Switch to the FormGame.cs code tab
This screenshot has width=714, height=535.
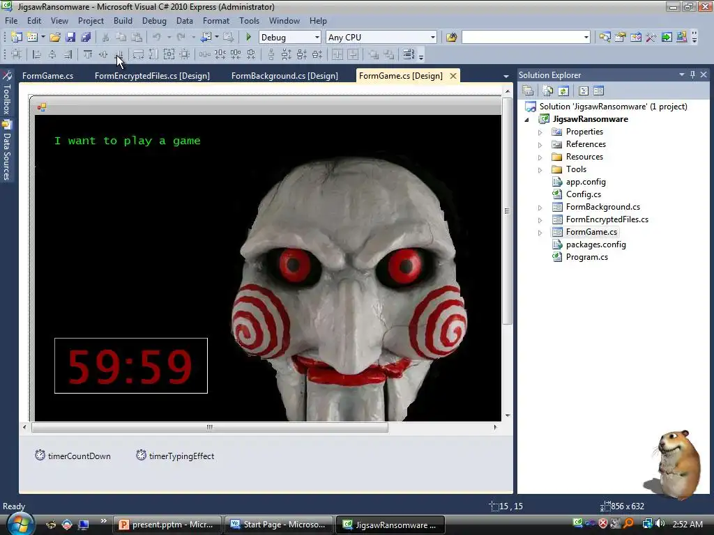[x=48, y=76]
